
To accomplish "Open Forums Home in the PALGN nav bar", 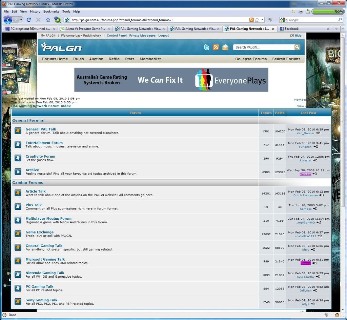I will point(55,59).
